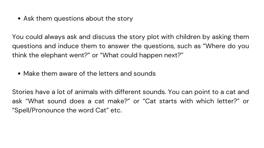Click the phrase 'Where do you' at line end
Image resolution: width=264 pixels, height=148 pixels.
[x=227, y=46]
